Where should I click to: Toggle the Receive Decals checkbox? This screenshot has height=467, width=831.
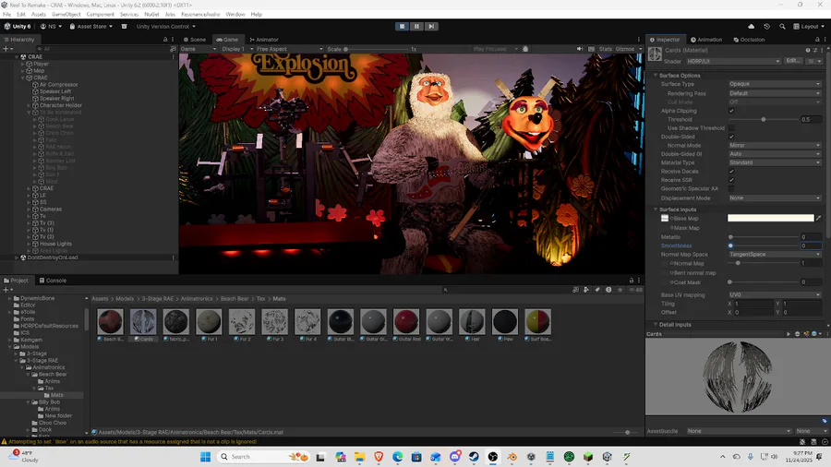click(731, 172)
